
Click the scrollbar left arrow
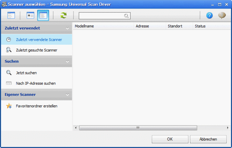point(76,128)
